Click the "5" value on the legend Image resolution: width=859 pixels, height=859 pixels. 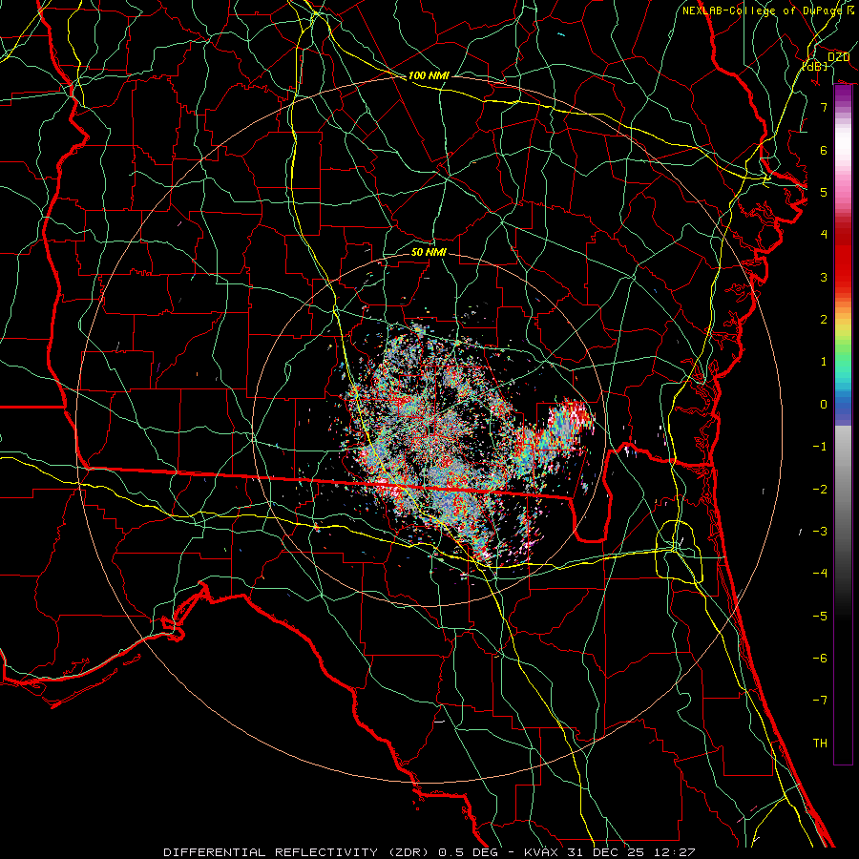(824, 192)
